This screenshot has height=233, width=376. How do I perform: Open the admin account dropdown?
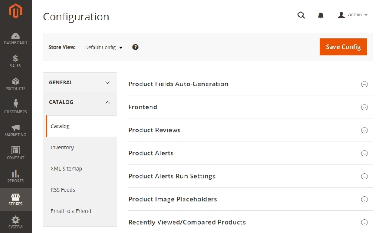(353, 15)
